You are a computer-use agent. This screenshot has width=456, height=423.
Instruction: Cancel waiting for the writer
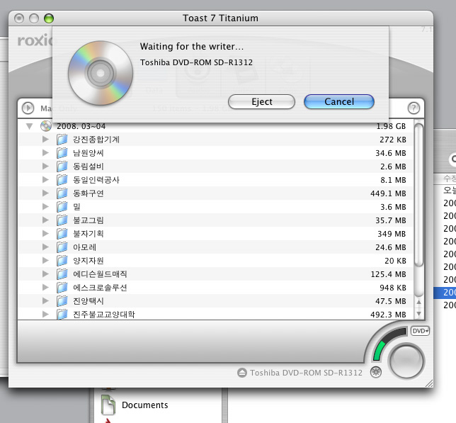click(x=338, y=102)
